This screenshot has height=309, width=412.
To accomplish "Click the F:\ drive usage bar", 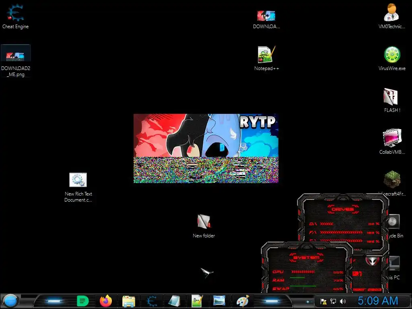I will point(341,232).
